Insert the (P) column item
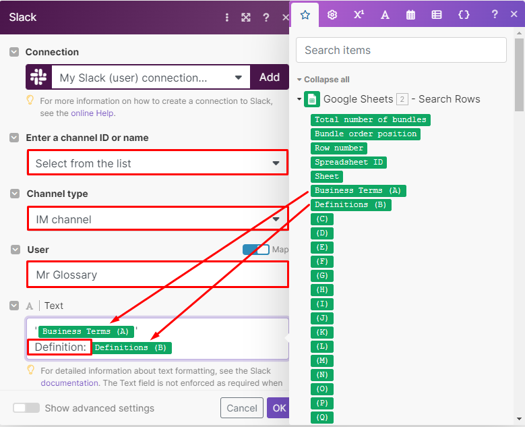The height and width of the screenshot is (427, 525). pyautogui.click(x=321, y=403)
